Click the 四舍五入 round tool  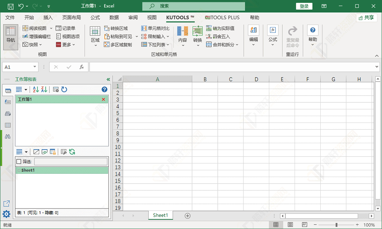(x=218, y=36)
